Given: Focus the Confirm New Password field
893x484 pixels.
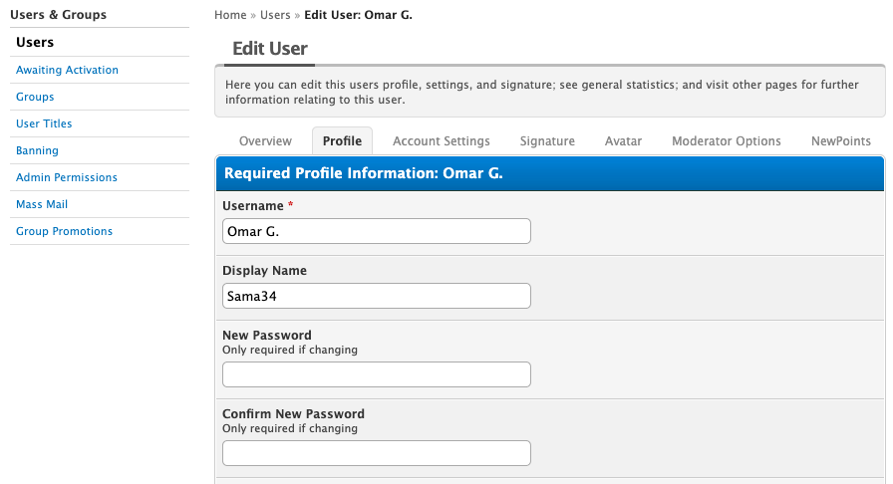Looking at the screenshot, I should coord(376,453).
